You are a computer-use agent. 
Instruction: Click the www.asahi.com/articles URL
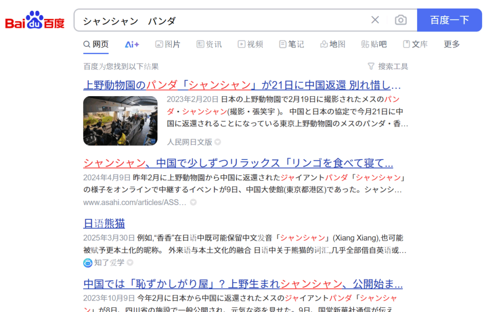tap(135, 202)
